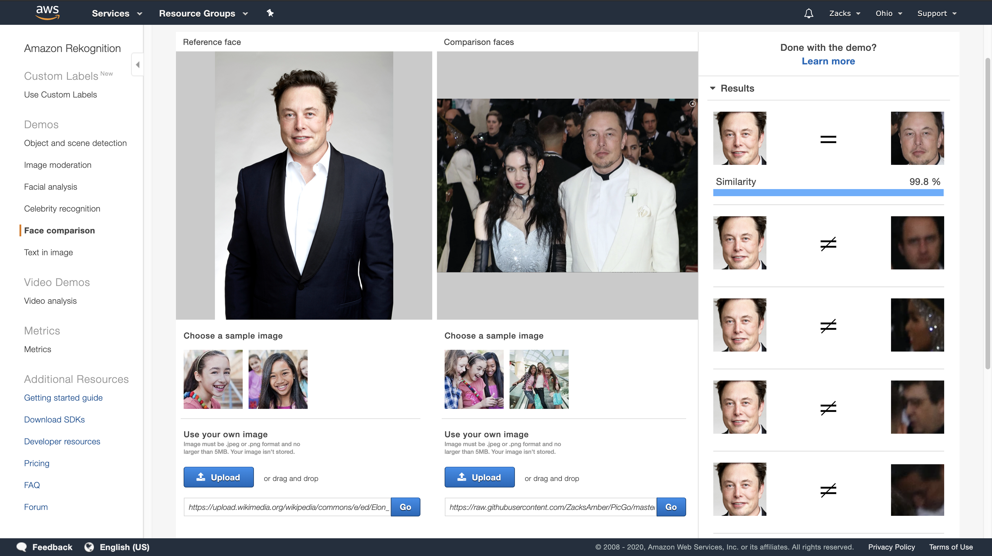This screenshot has width=992, height=556.
Task: Click the not-equal icon of second result
Action: tap(828, 243)
